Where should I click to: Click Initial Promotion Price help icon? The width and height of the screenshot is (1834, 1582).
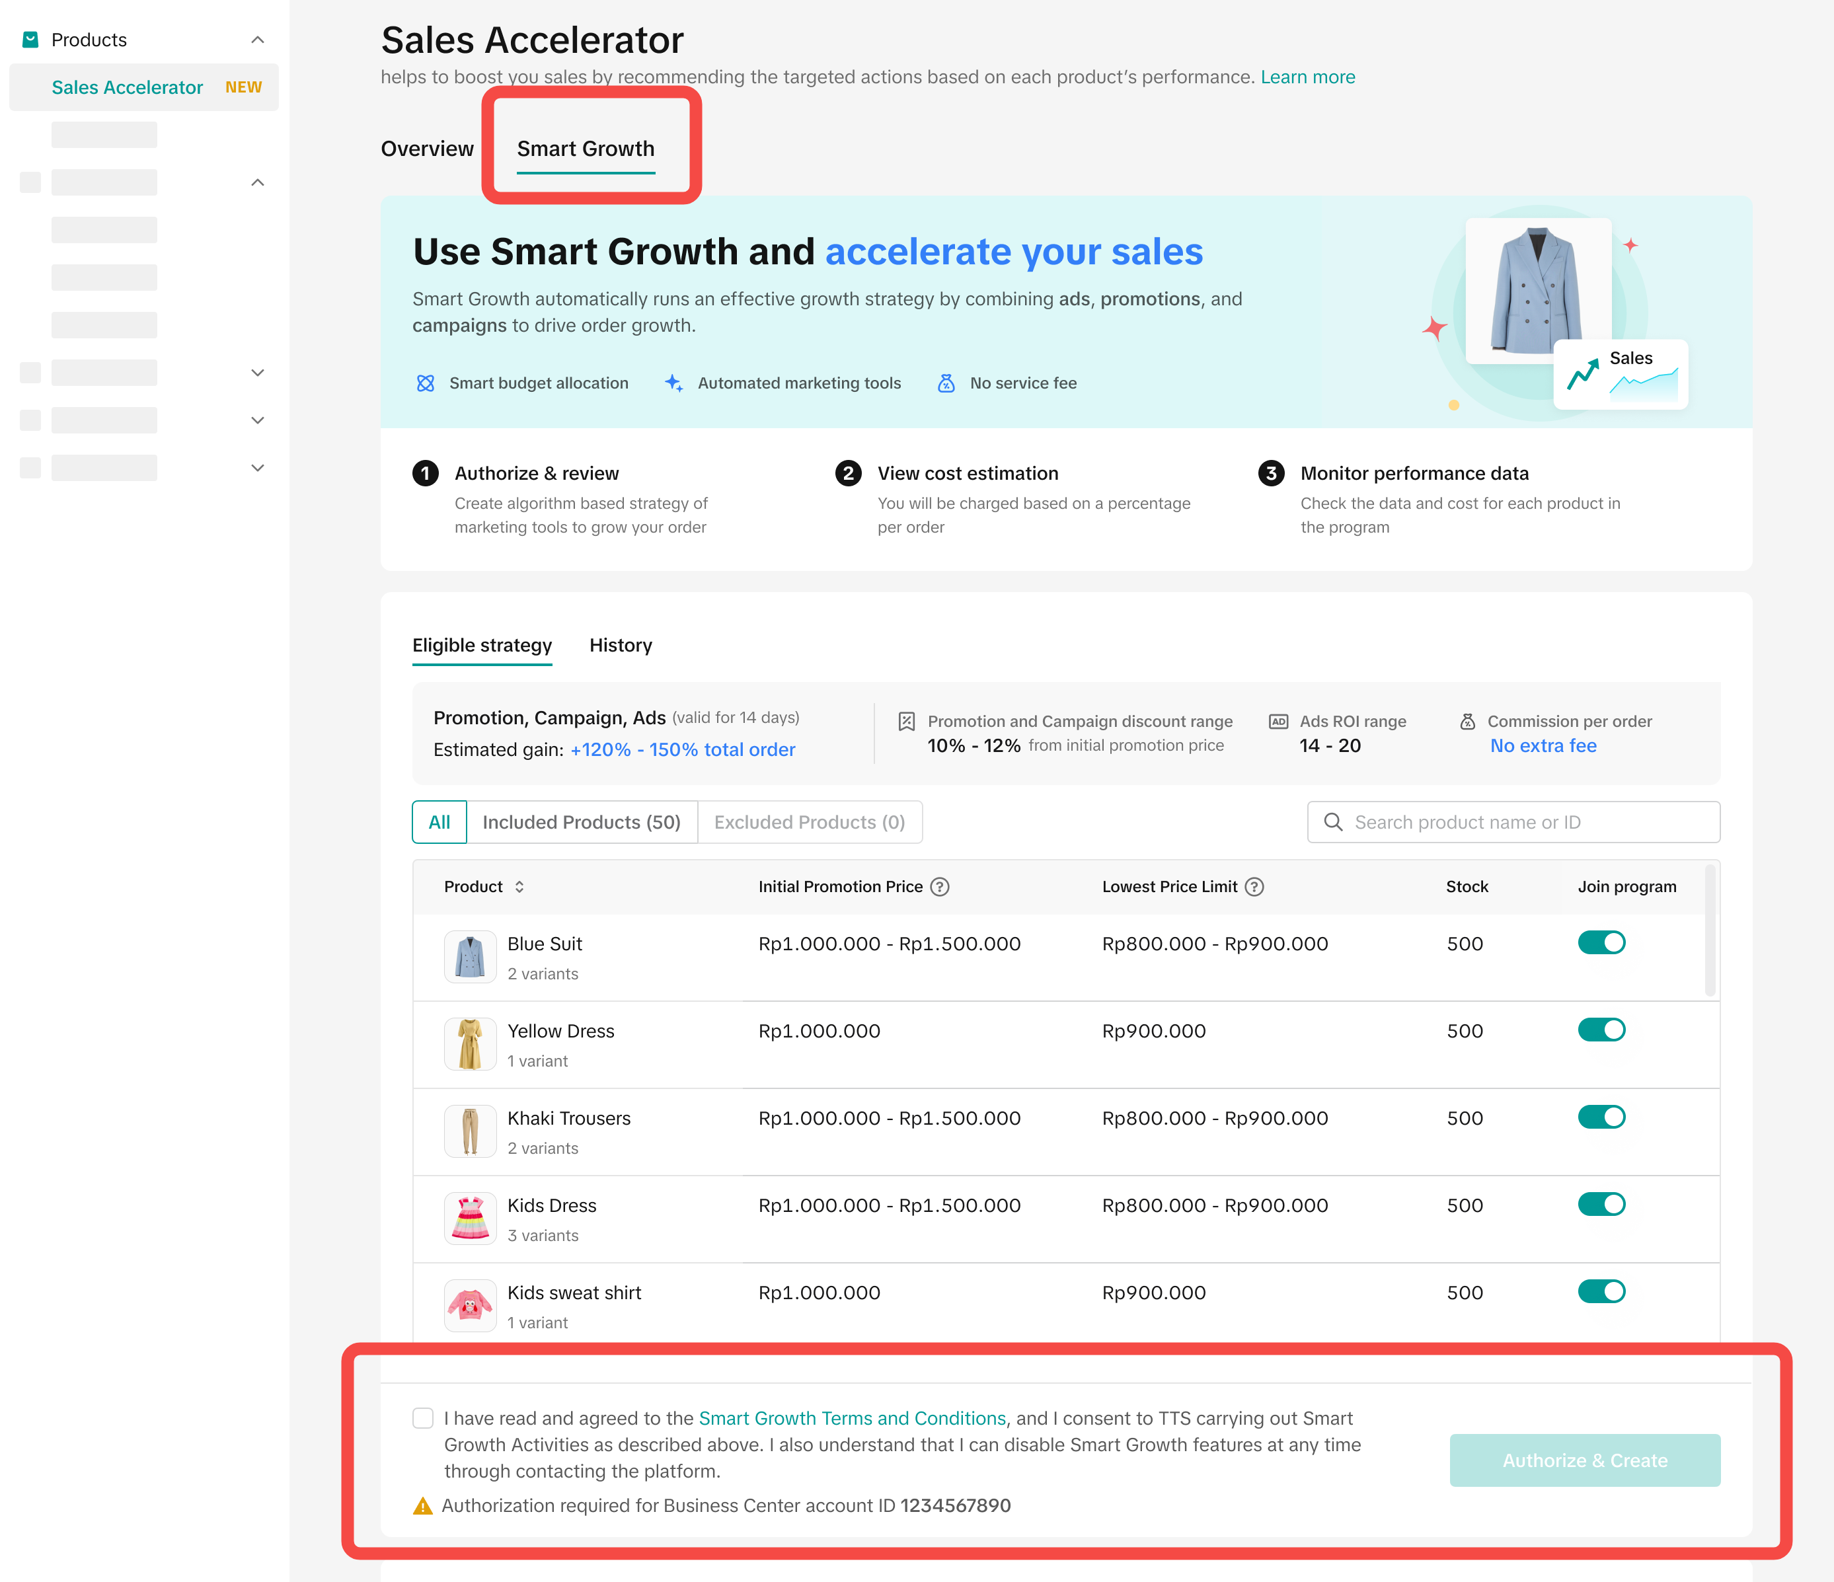click(940, 887)
